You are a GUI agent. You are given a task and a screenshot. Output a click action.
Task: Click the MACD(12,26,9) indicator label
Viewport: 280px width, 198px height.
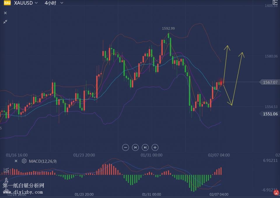click(43, 161)
